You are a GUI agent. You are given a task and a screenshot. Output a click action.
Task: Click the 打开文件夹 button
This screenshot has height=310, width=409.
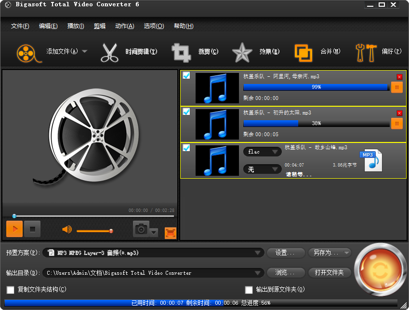[330, 272]
